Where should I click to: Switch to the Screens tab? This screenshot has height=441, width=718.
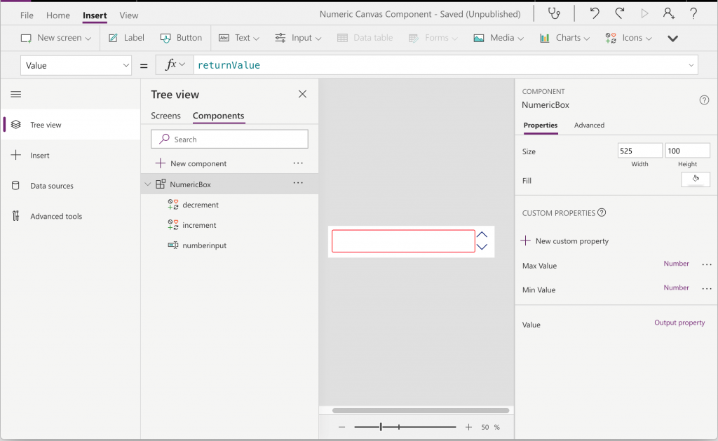pyautogui.click(x=166, y=116)
